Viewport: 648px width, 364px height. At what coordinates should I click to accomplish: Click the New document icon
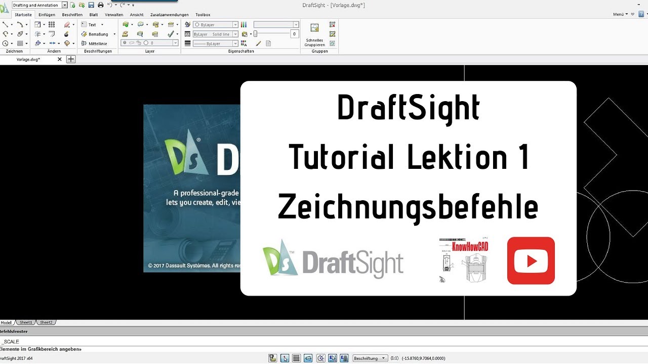point(73,5)
